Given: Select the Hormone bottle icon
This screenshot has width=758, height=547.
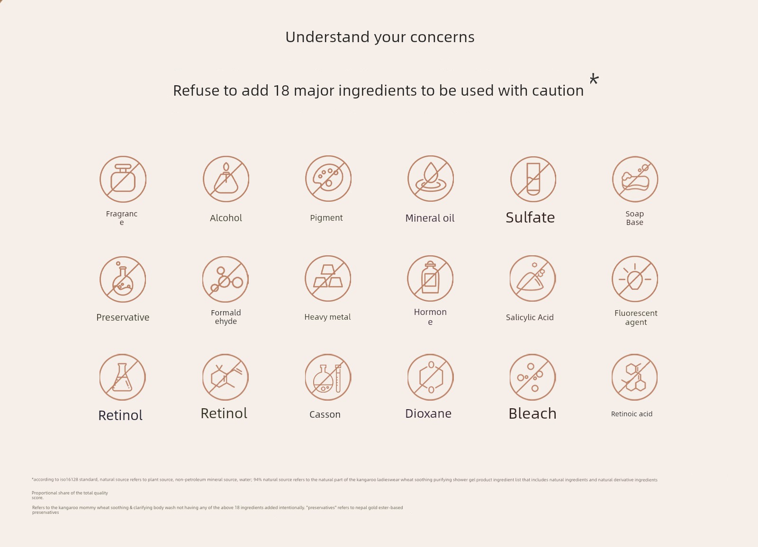Looking at the screenshot, I should pos(430,279).
